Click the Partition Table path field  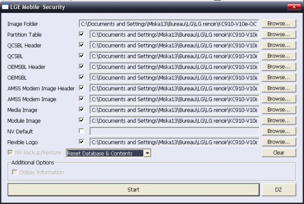coord(174,35)
